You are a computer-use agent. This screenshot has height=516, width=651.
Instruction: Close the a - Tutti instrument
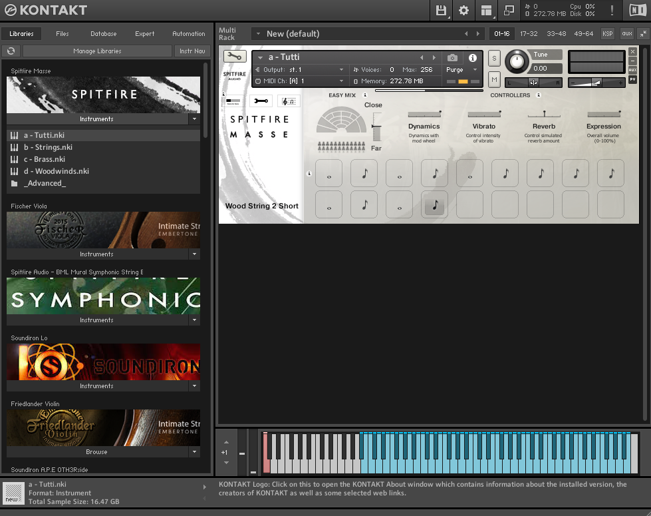click(632, 51)
